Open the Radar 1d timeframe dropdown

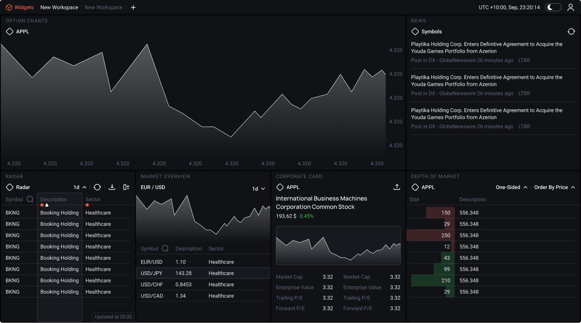(x=80, y=187)
